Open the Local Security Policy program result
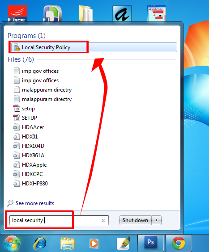This screenshot has height=252, width=209. (94, 47)
